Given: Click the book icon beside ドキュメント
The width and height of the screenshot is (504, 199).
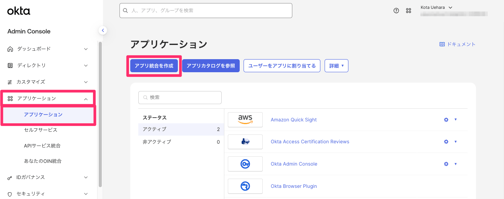Looking at the screenshot, I should [x=442, y=44].
